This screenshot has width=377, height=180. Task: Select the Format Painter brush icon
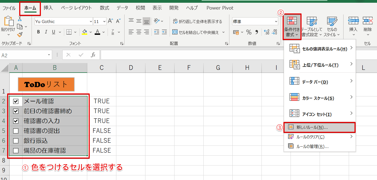click(20, 35)
